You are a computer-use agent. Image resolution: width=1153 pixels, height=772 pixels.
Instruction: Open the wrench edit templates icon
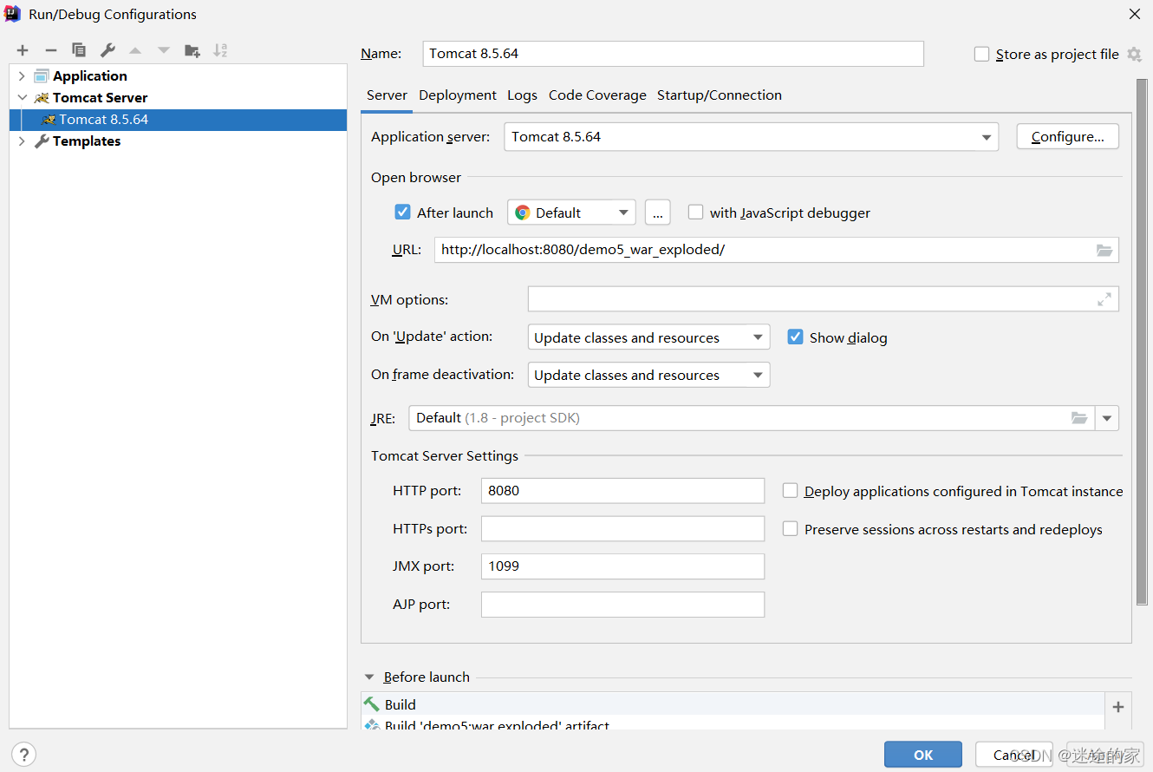(107, 50)
